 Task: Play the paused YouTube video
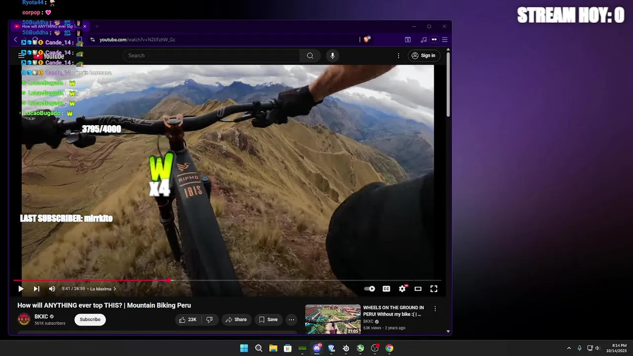pos(21,289)
